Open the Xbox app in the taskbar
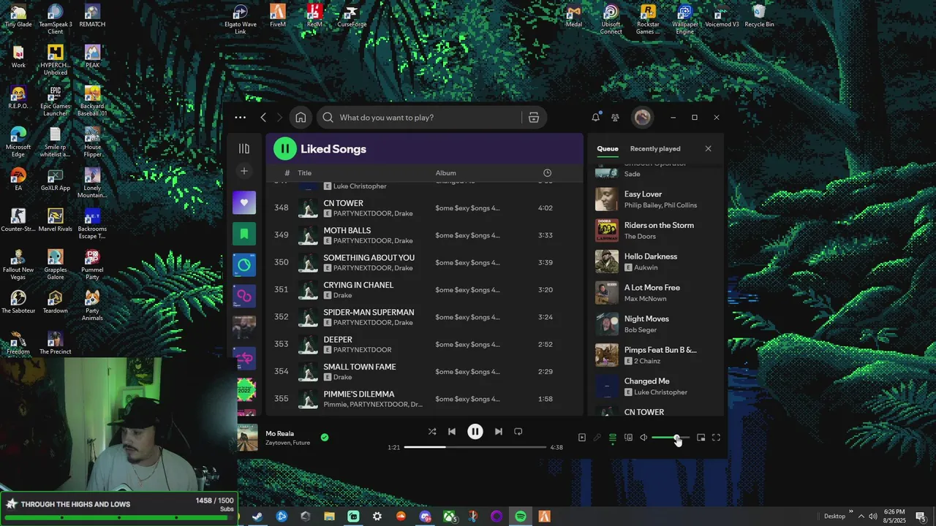The width and height of the screenshot is (936, 526). point(449,517)
